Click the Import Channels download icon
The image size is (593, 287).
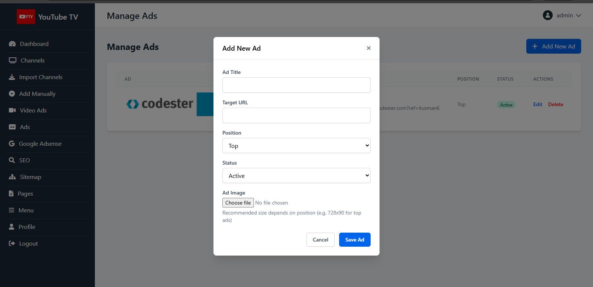(x=12, y=77)
